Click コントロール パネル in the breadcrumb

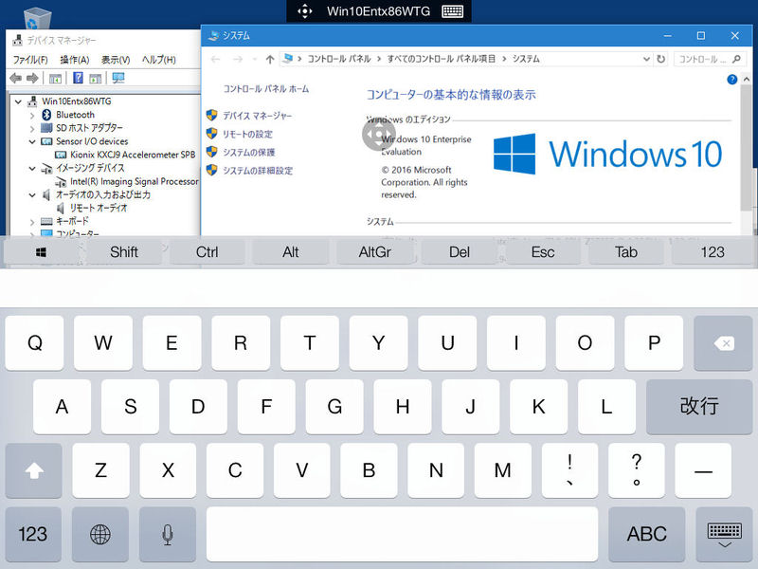point(339,59)
